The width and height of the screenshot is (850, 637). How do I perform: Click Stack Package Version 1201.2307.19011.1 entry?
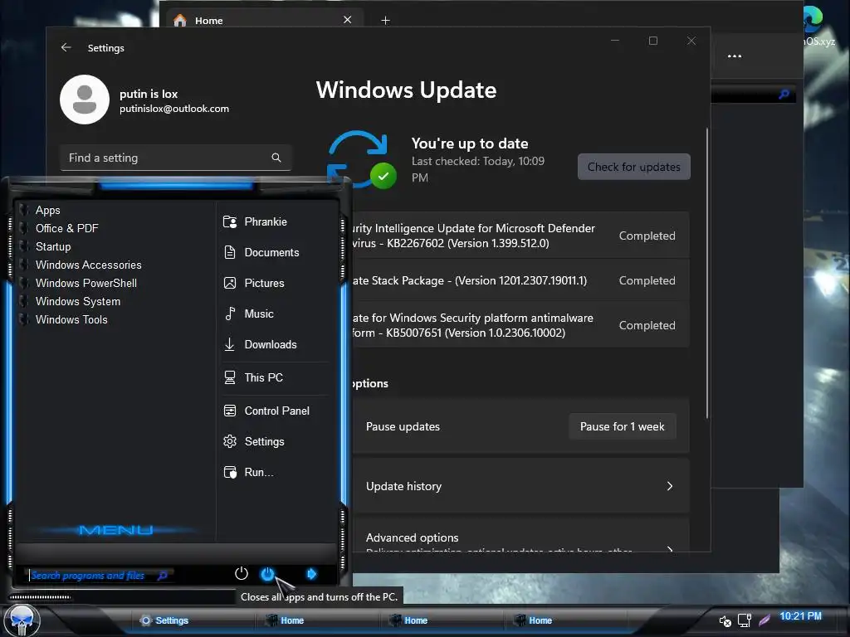click(520, 280)
